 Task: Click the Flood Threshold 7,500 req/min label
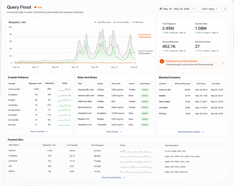(144, 36)
